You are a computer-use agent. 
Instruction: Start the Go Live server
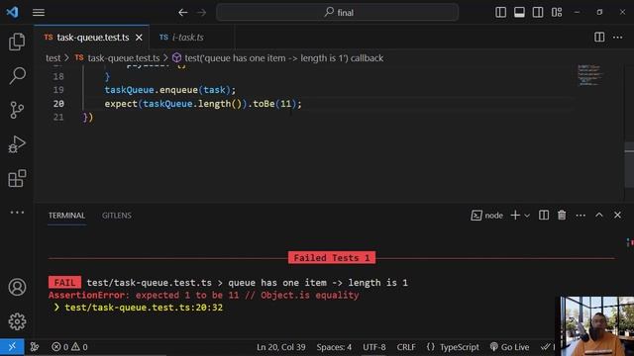509,347
